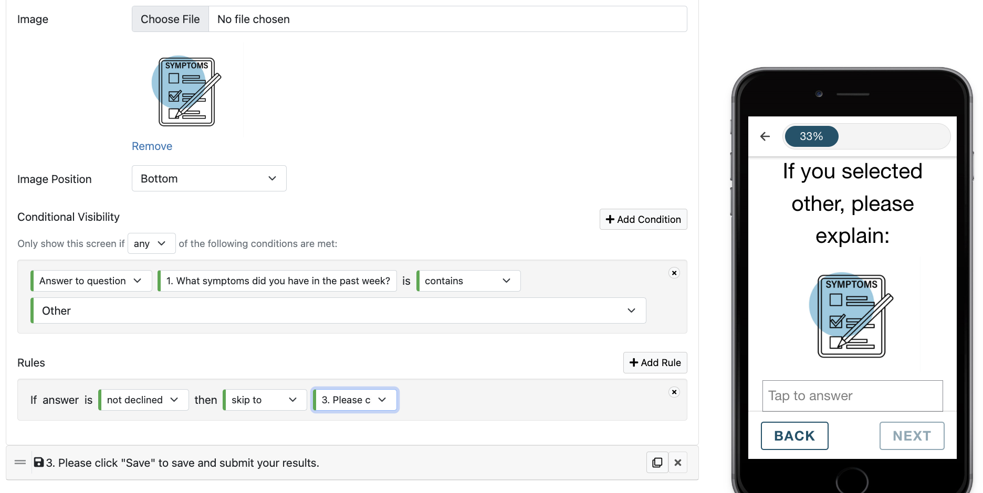Image resolution: width=983 pixels, height=493 pixels.
Task: Click the 'Tap to answer' field
Action: (852, 396)
